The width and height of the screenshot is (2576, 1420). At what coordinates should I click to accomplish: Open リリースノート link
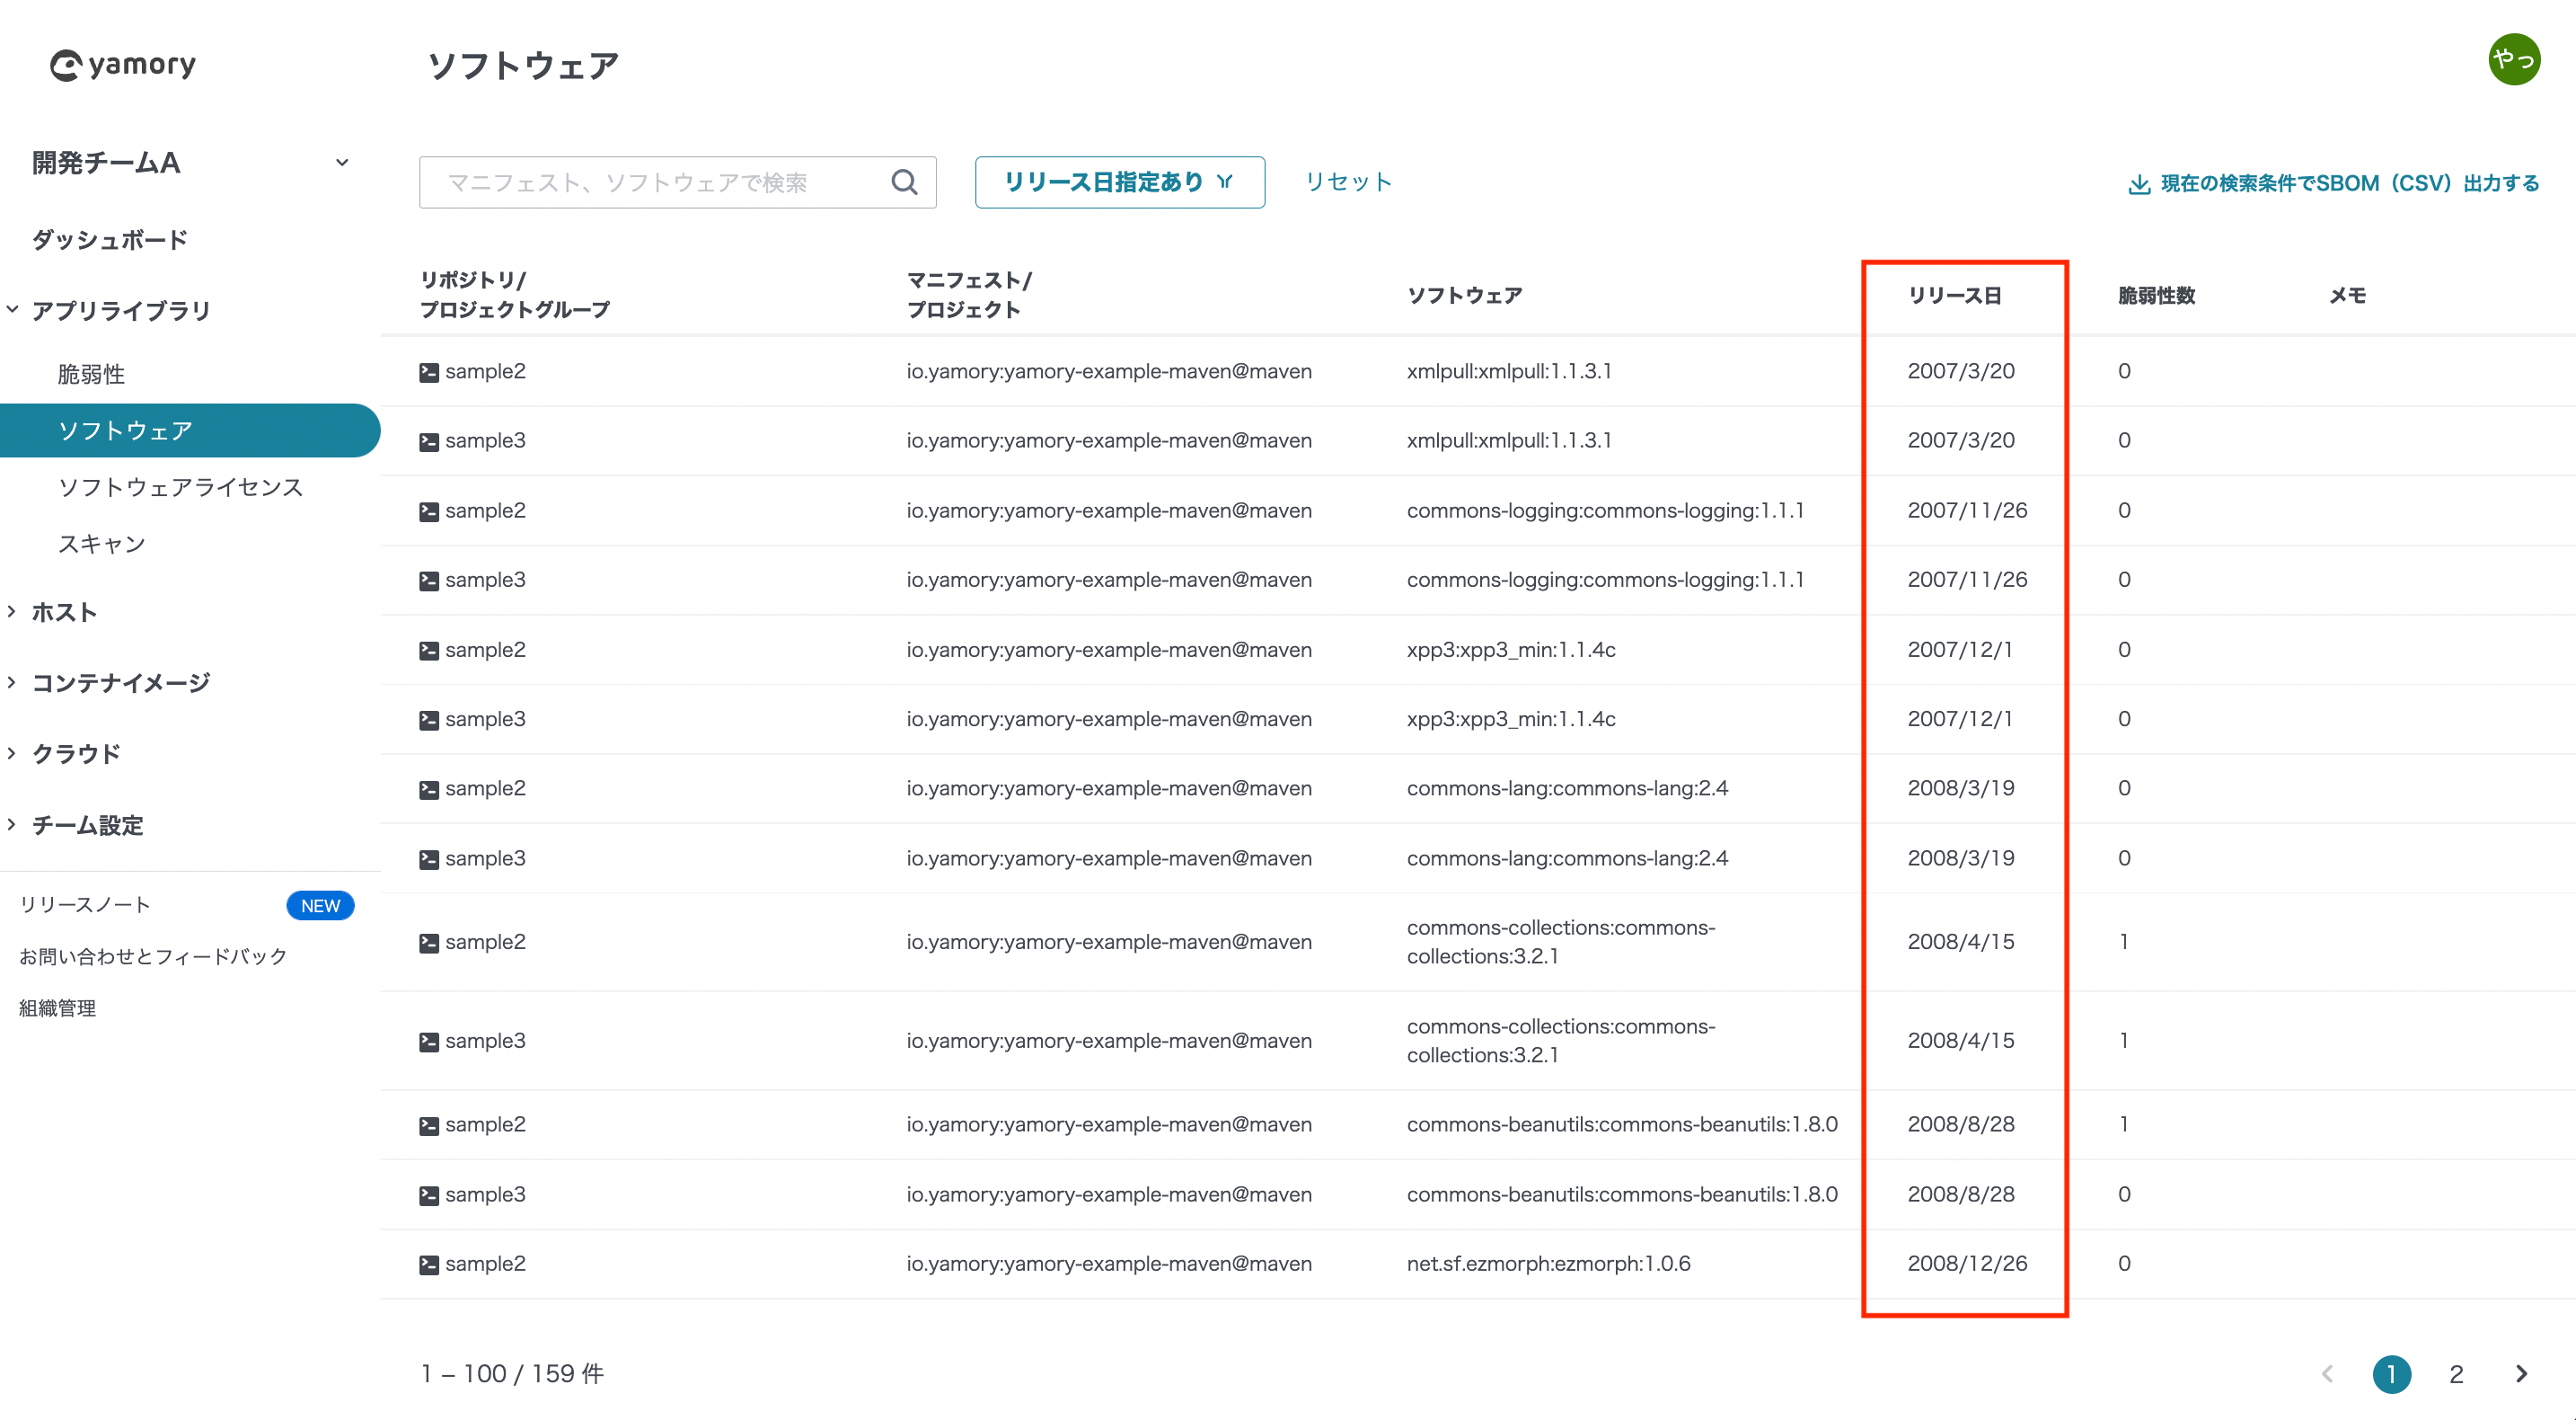pos(85,905)
